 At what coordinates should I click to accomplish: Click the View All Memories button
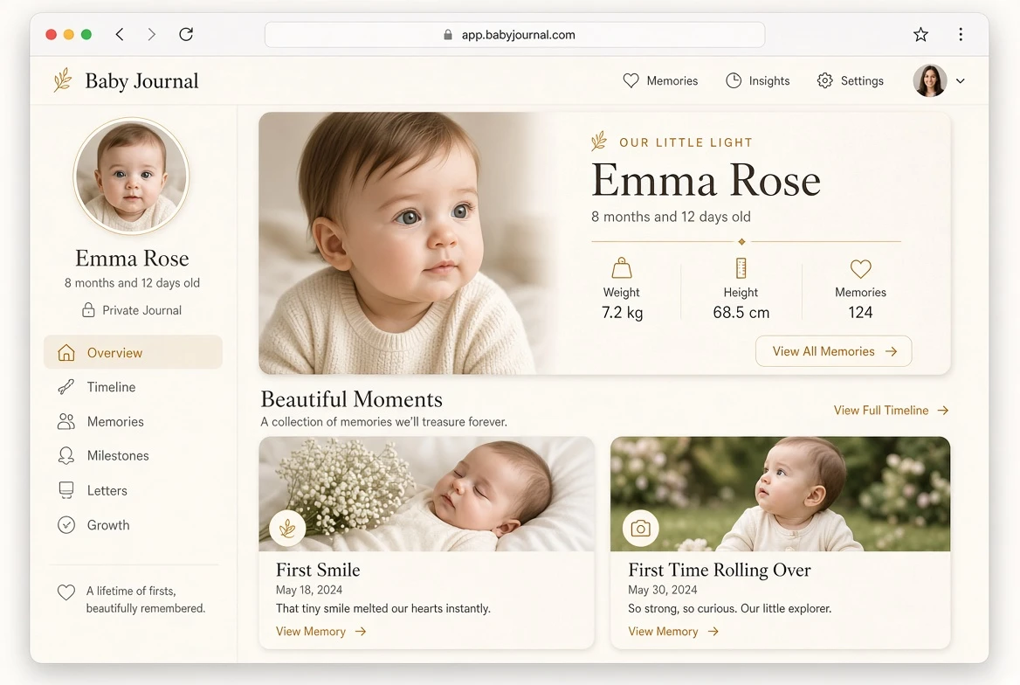click(833, 351)
